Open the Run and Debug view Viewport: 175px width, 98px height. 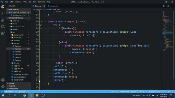click(x=3, y=20)
